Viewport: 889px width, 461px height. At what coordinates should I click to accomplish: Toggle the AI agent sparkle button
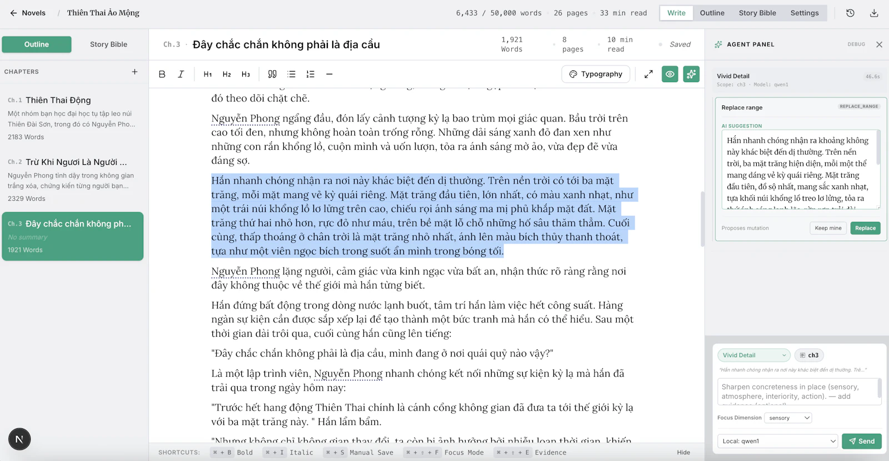[x=691, y=74]
